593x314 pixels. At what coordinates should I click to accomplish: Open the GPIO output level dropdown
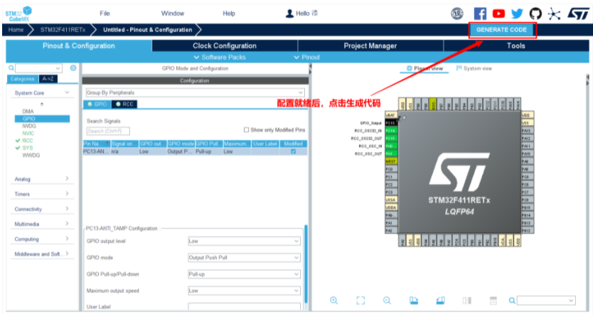tap(245, 241)
